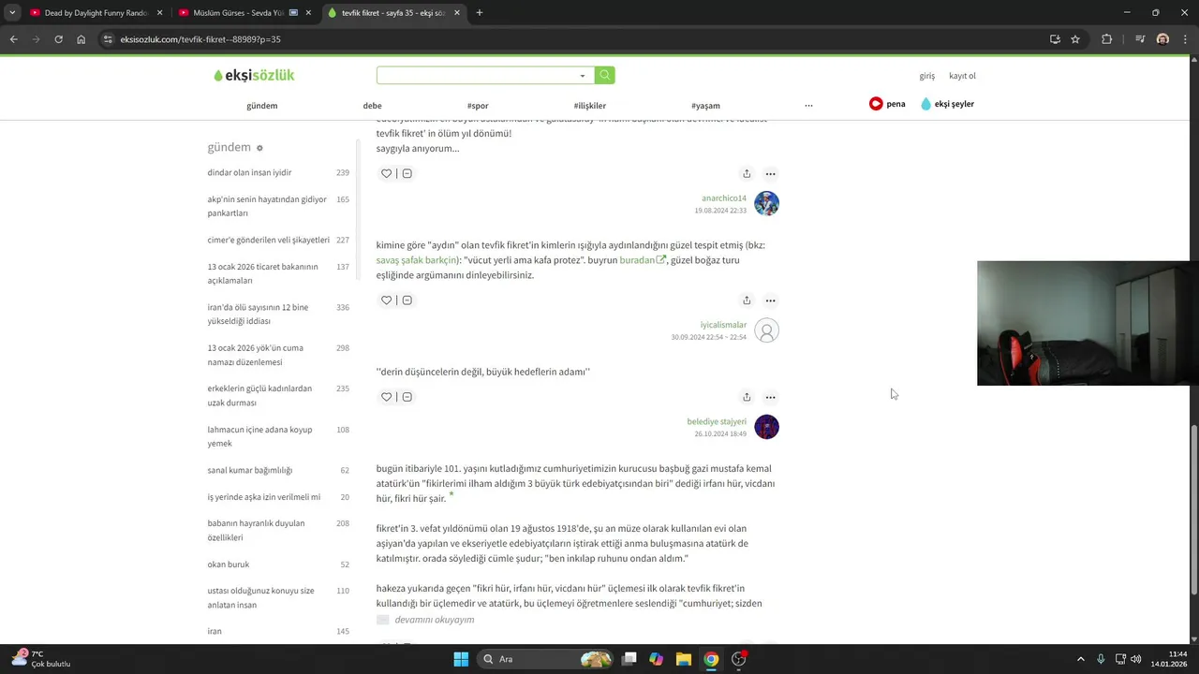Open more options for belediye stajyeri entry

pyautogui.click(x=770, y=397)
